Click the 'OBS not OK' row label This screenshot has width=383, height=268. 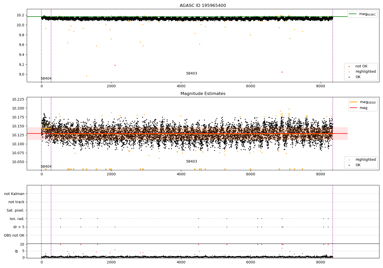[x=14, y=235]
